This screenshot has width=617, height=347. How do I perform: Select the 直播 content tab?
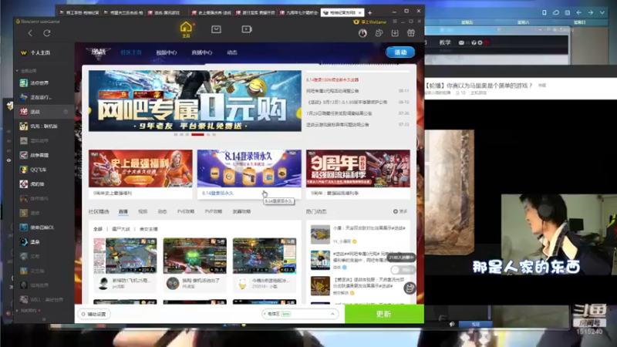(x=123, y=211)
